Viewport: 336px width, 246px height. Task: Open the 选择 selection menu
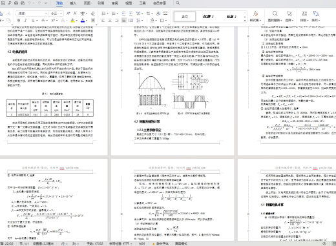[x=289, y=17]
